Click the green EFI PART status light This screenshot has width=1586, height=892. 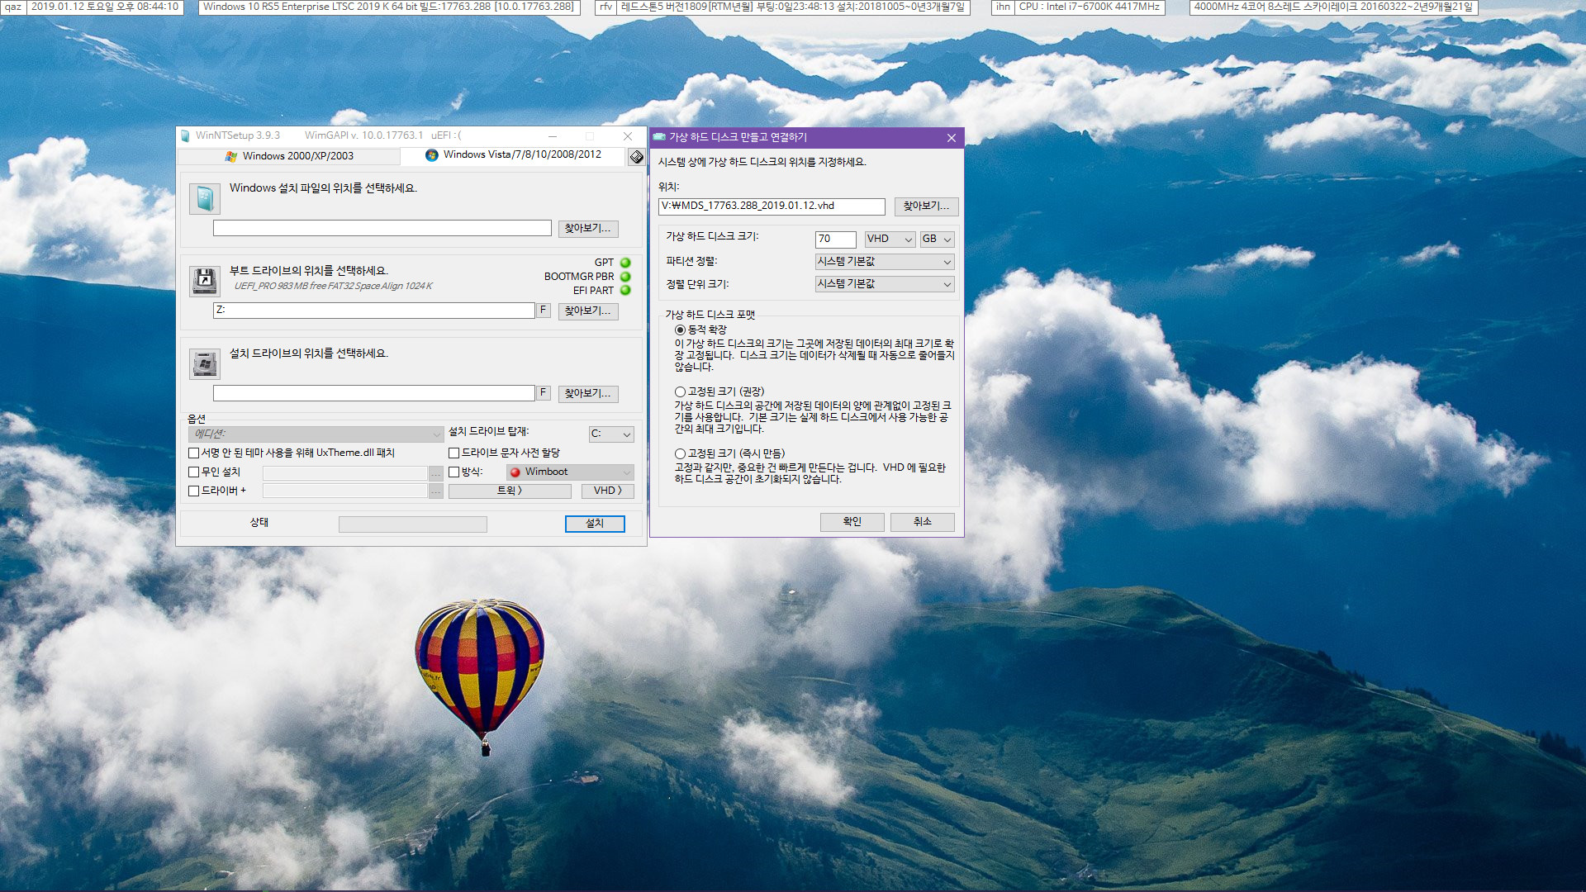625,291
